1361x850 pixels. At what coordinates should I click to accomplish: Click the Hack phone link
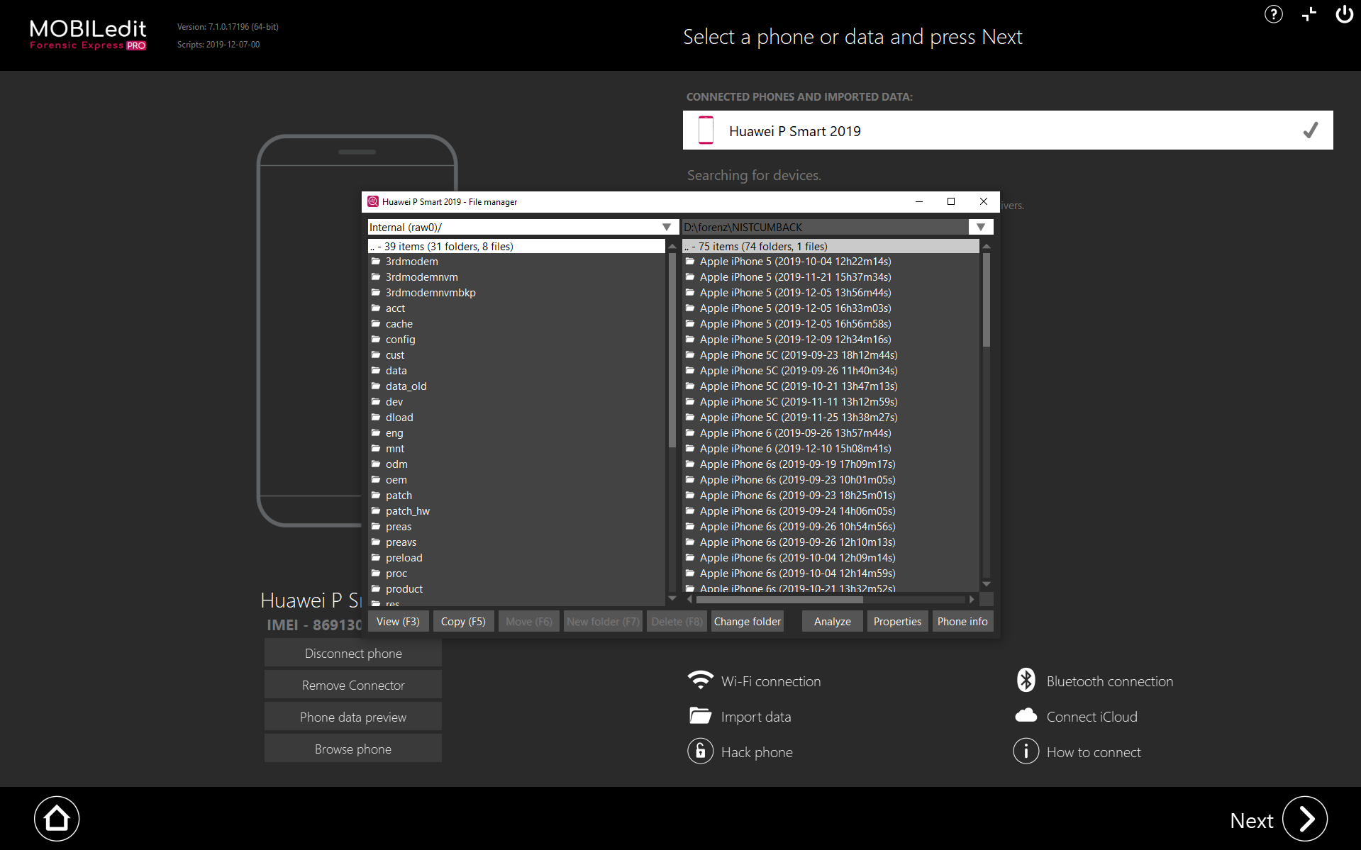(x=757, y=752)
